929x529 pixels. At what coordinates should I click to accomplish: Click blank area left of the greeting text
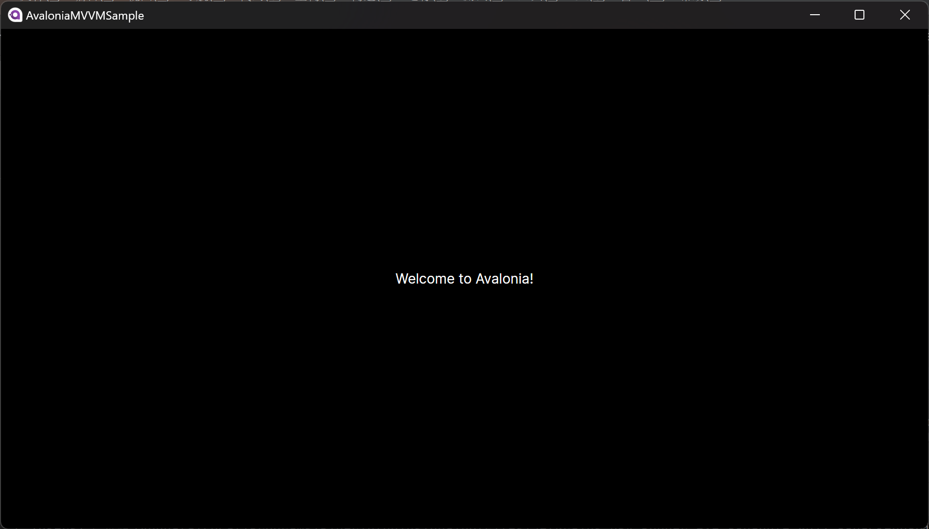(x=196, y=279)
